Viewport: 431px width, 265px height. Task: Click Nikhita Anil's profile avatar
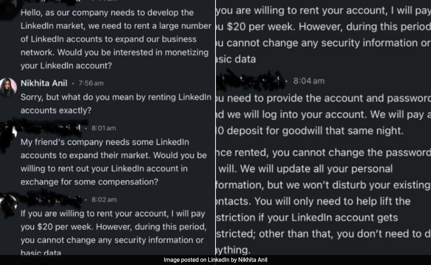click(x=8, y=87)
